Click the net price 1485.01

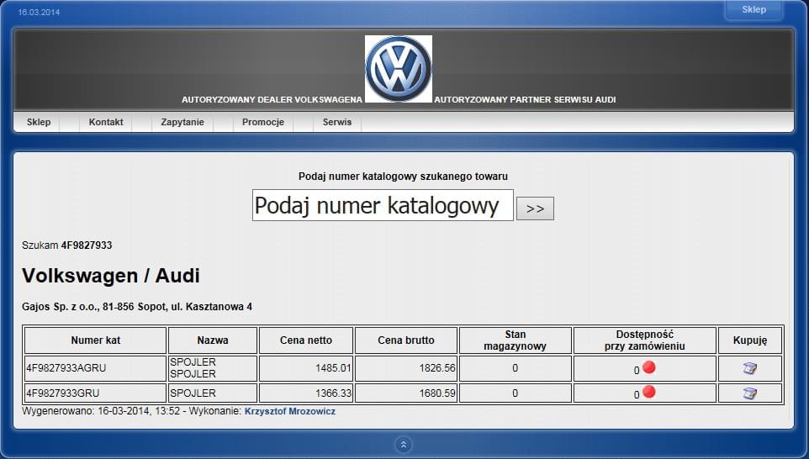(333, 368)
